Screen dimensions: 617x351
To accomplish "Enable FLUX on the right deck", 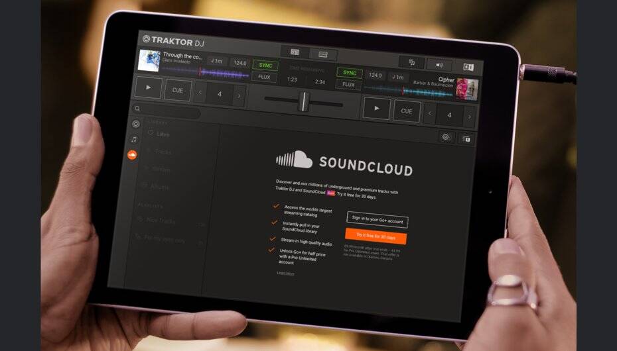I will point(348,84).
